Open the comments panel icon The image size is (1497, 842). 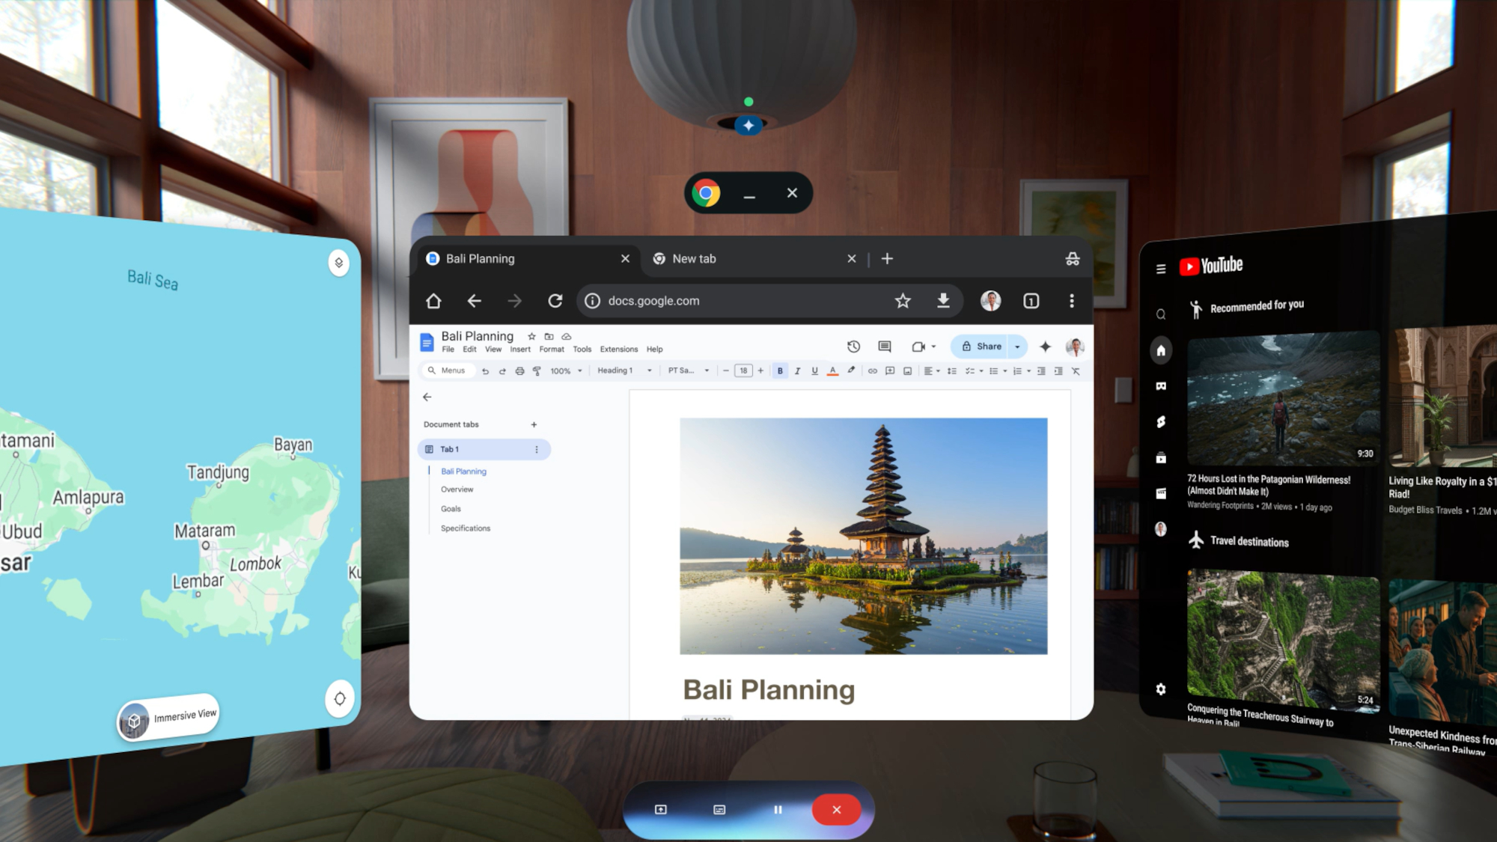pyautogui.click(x=885, y=347)
